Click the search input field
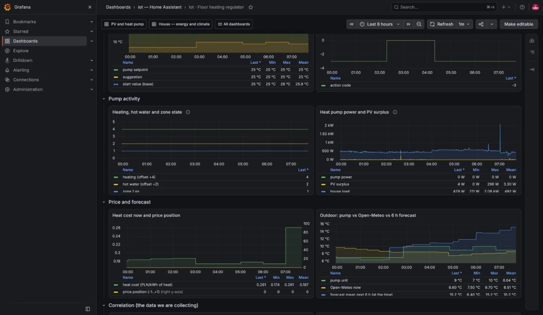Image resolution: width=543 pixels, height=315 pixels. pos(444,7)
